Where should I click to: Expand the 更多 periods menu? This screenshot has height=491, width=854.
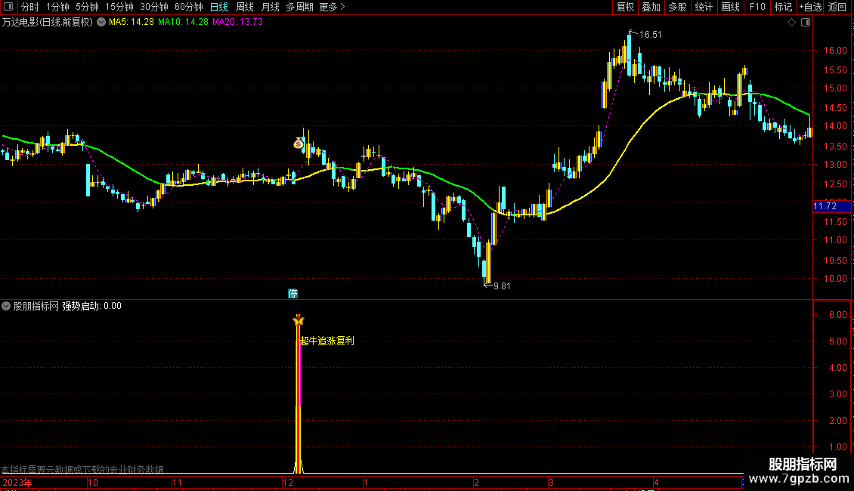332,7
